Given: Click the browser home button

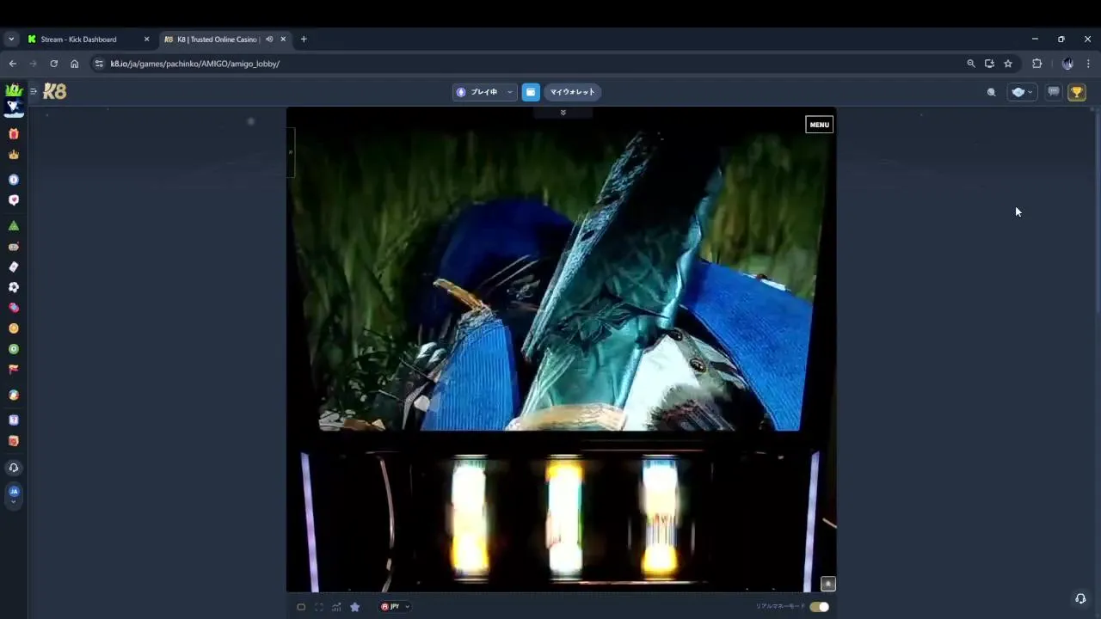Looking at the screenshot, I should pyautogui.click(x=74, y=64).
